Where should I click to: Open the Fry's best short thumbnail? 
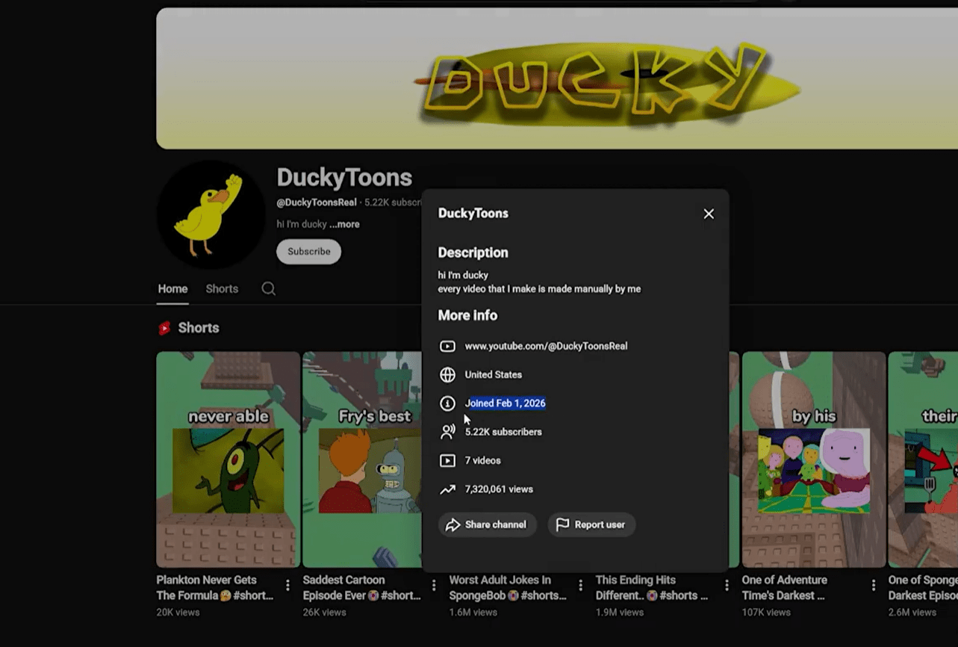click(x=362, y=459)
